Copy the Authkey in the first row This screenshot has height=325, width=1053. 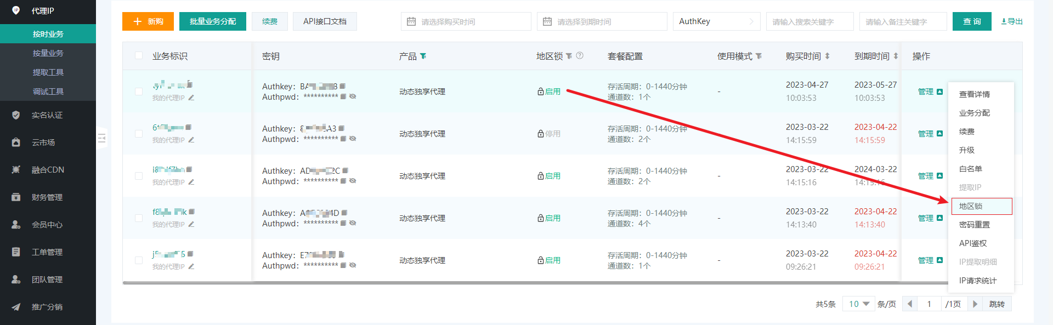(343, 86)
